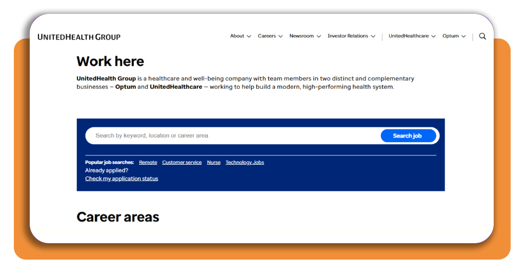Open the Remote popular job search link

click(x=148, y=163)
